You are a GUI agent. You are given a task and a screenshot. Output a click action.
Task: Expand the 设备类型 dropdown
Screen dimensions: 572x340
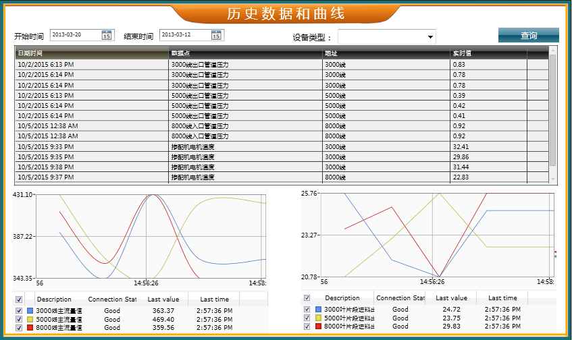click(430, 36)
